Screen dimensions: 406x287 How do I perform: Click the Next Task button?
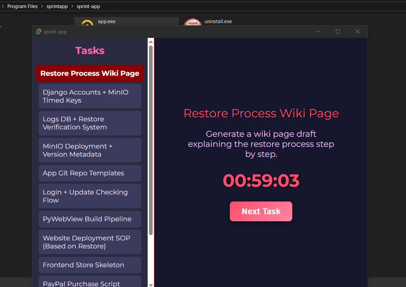tap(261, 211)
